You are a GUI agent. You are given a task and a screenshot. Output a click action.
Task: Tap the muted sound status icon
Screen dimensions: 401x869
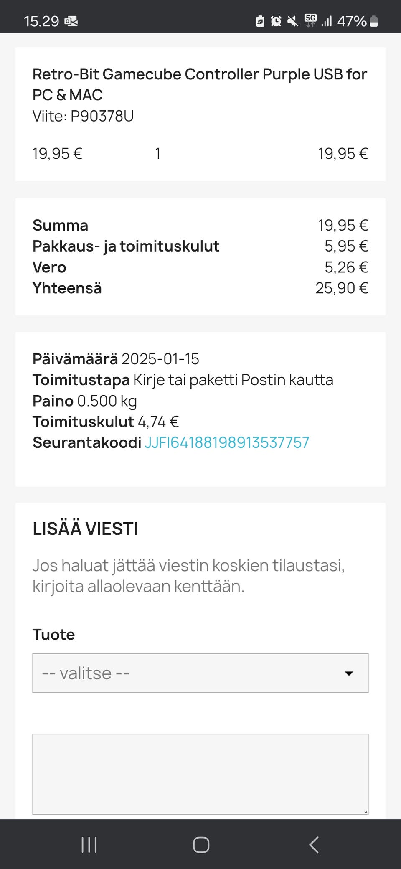(x=293, y=21)
